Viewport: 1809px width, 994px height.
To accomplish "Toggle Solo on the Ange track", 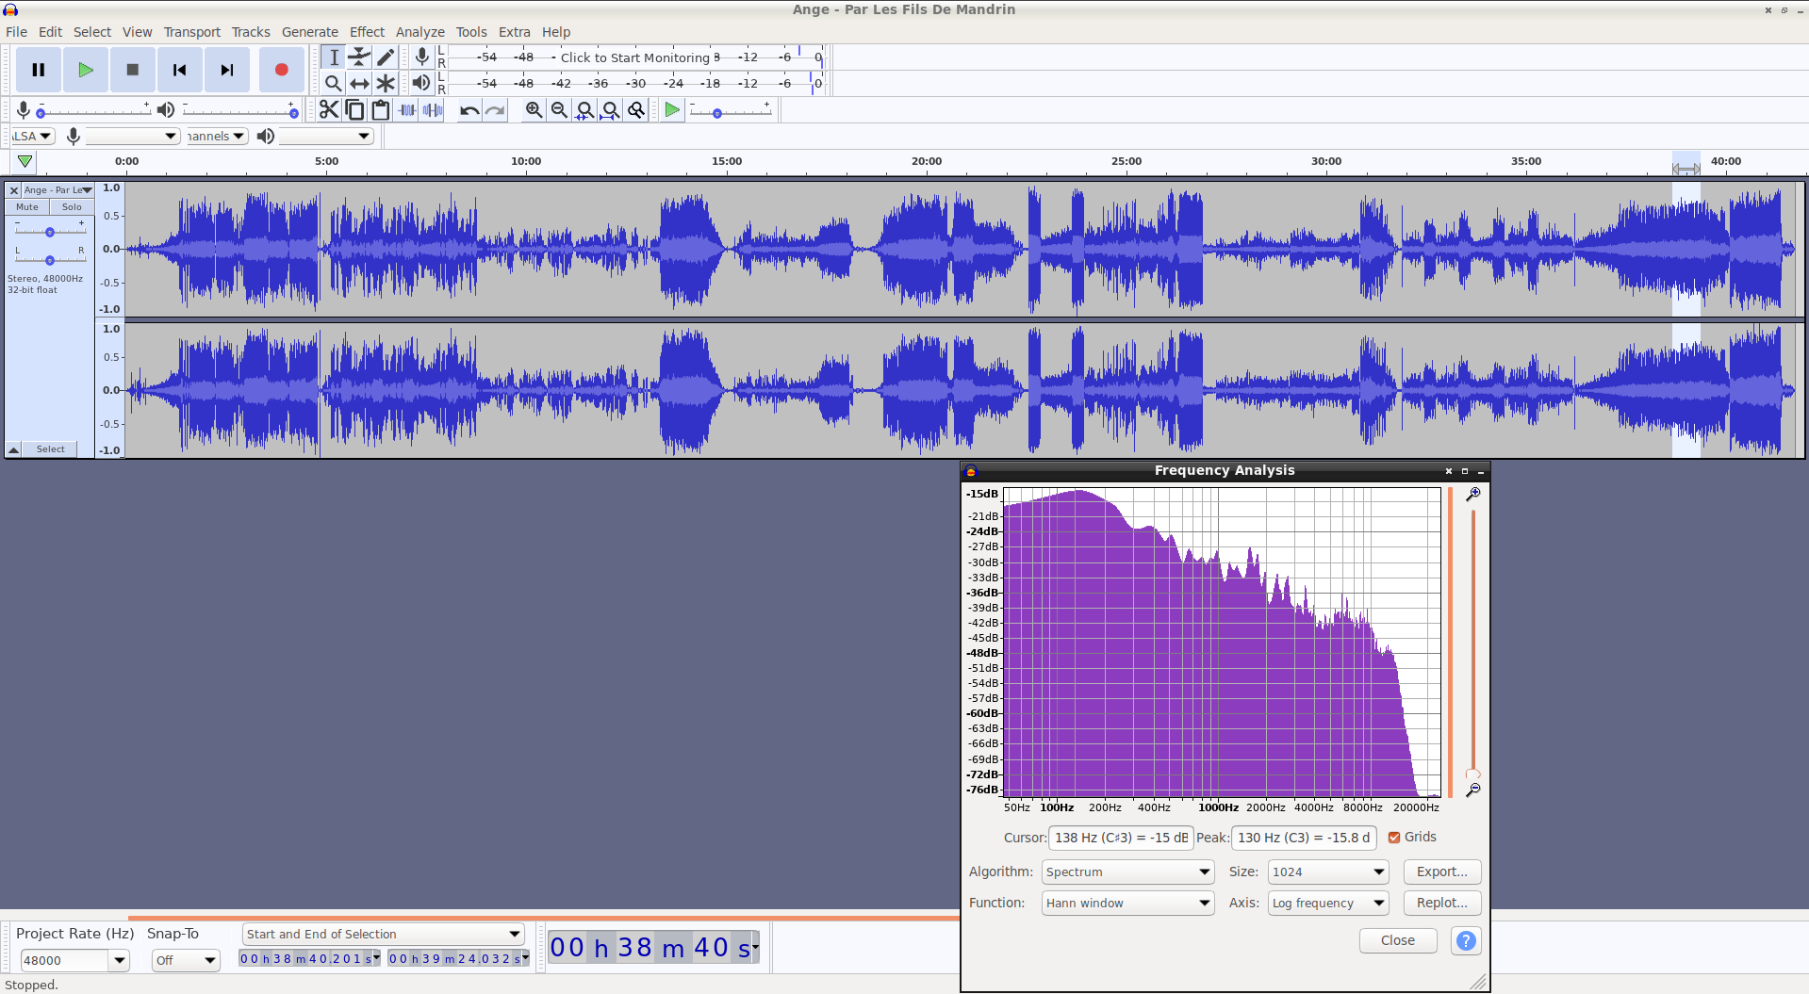I will click(x=72, y=207).
